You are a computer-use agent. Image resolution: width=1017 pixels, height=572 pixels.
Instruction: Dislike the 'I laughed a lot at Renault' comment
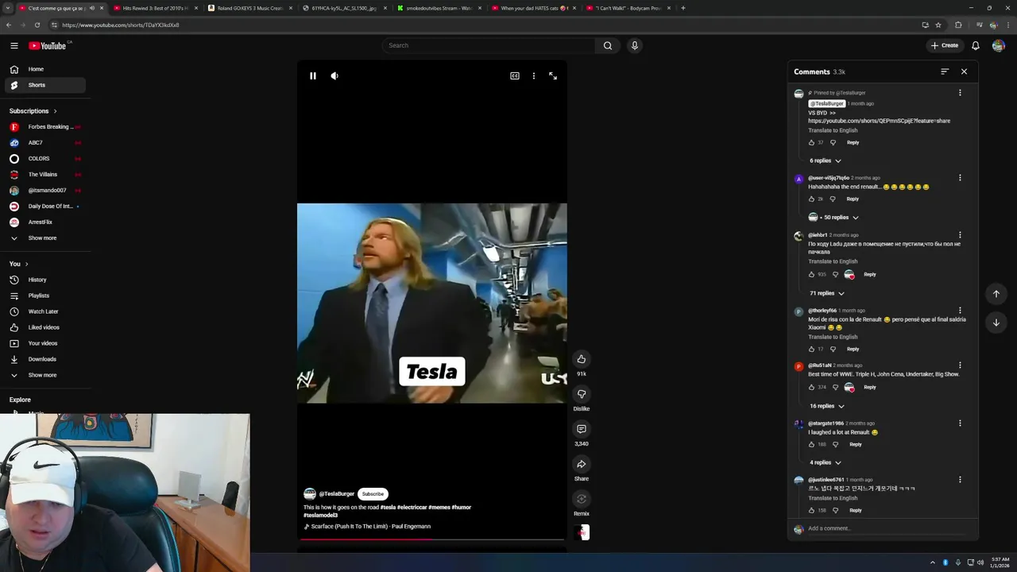(x=835, y=445)
